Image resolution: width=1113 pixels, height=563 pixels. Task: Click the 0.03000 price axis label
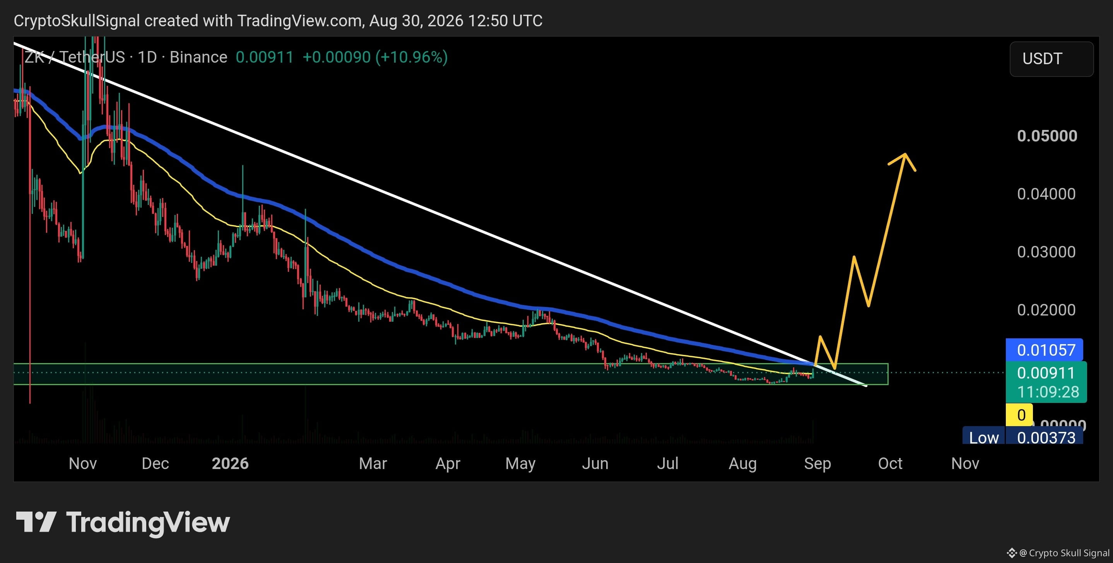coord(1046,252)
